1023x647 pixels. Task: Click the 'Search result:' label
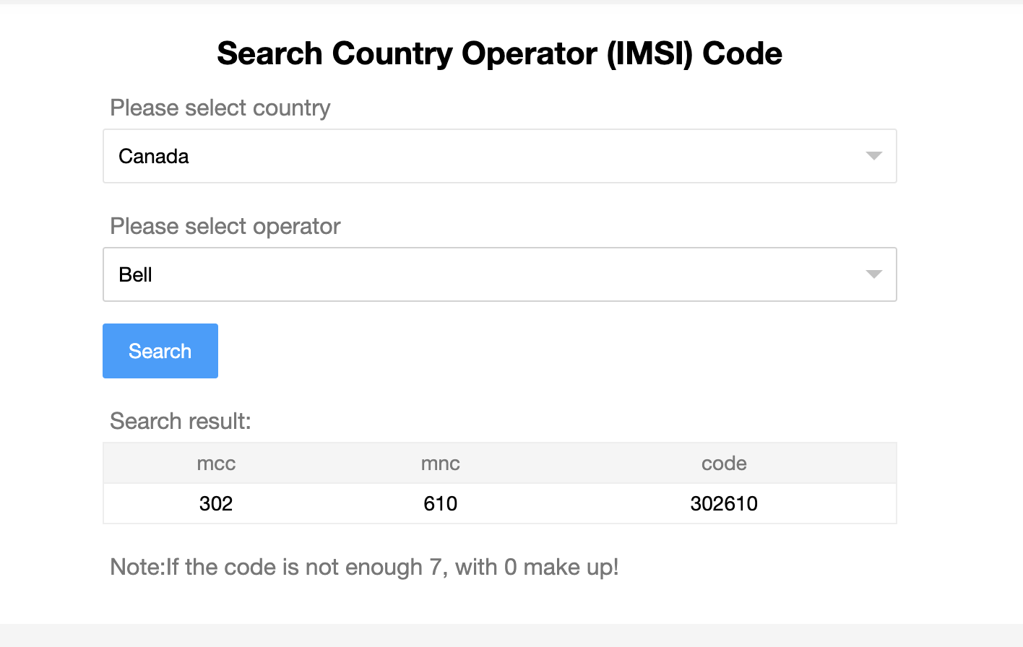(x=181, y=421)
